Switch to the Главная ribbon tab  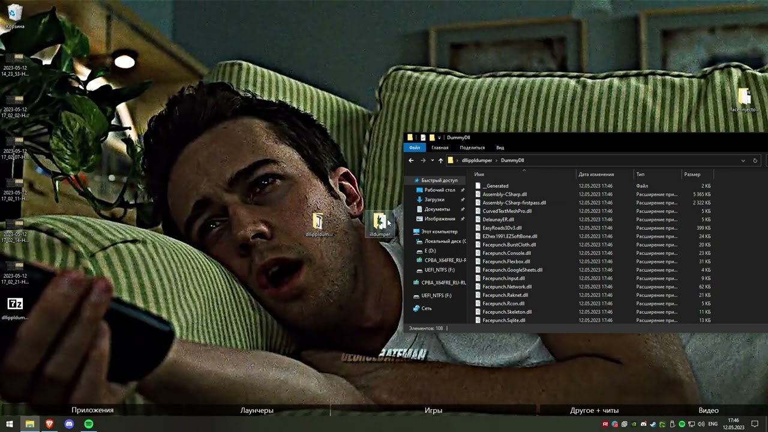pyautogui.click(x=440, y=148)
